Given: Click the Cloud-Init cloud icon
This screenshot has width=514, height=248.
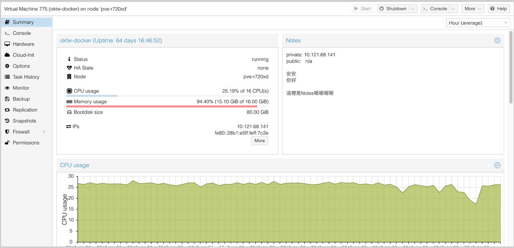Looking at the screenshot, I should 7,55.
